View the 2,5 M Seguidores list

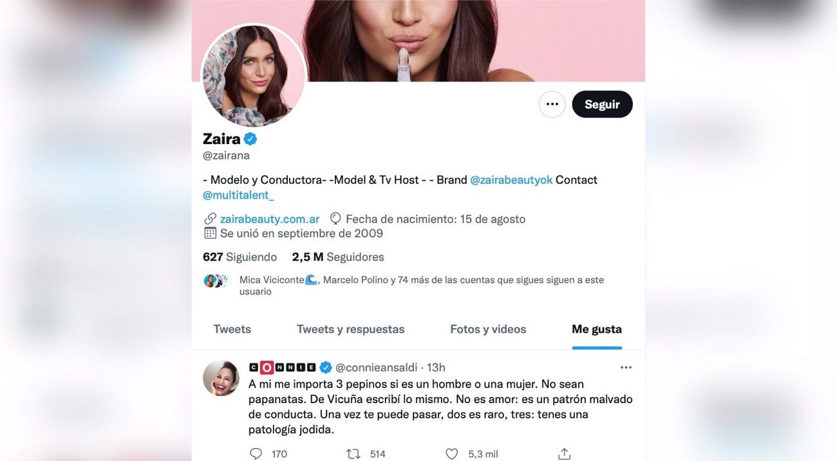[338, 257]
